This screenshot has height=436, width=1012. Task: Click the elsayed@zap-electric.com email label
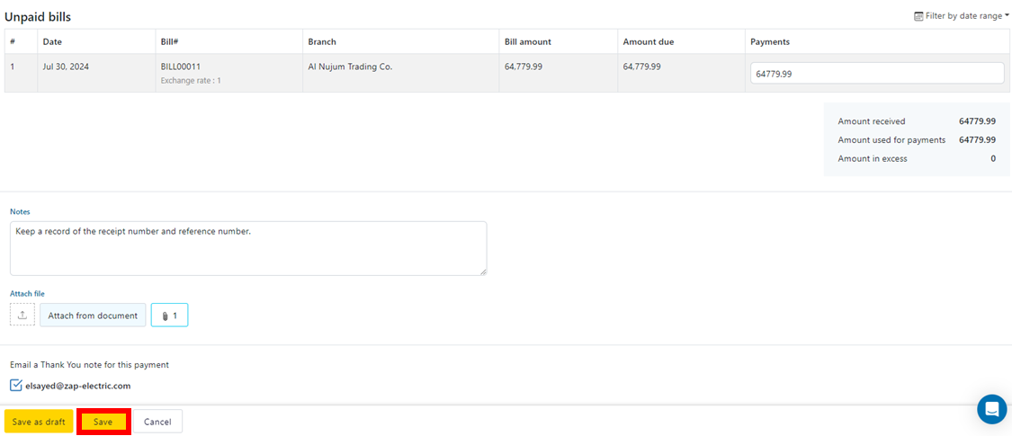click(x=77, y=386)
